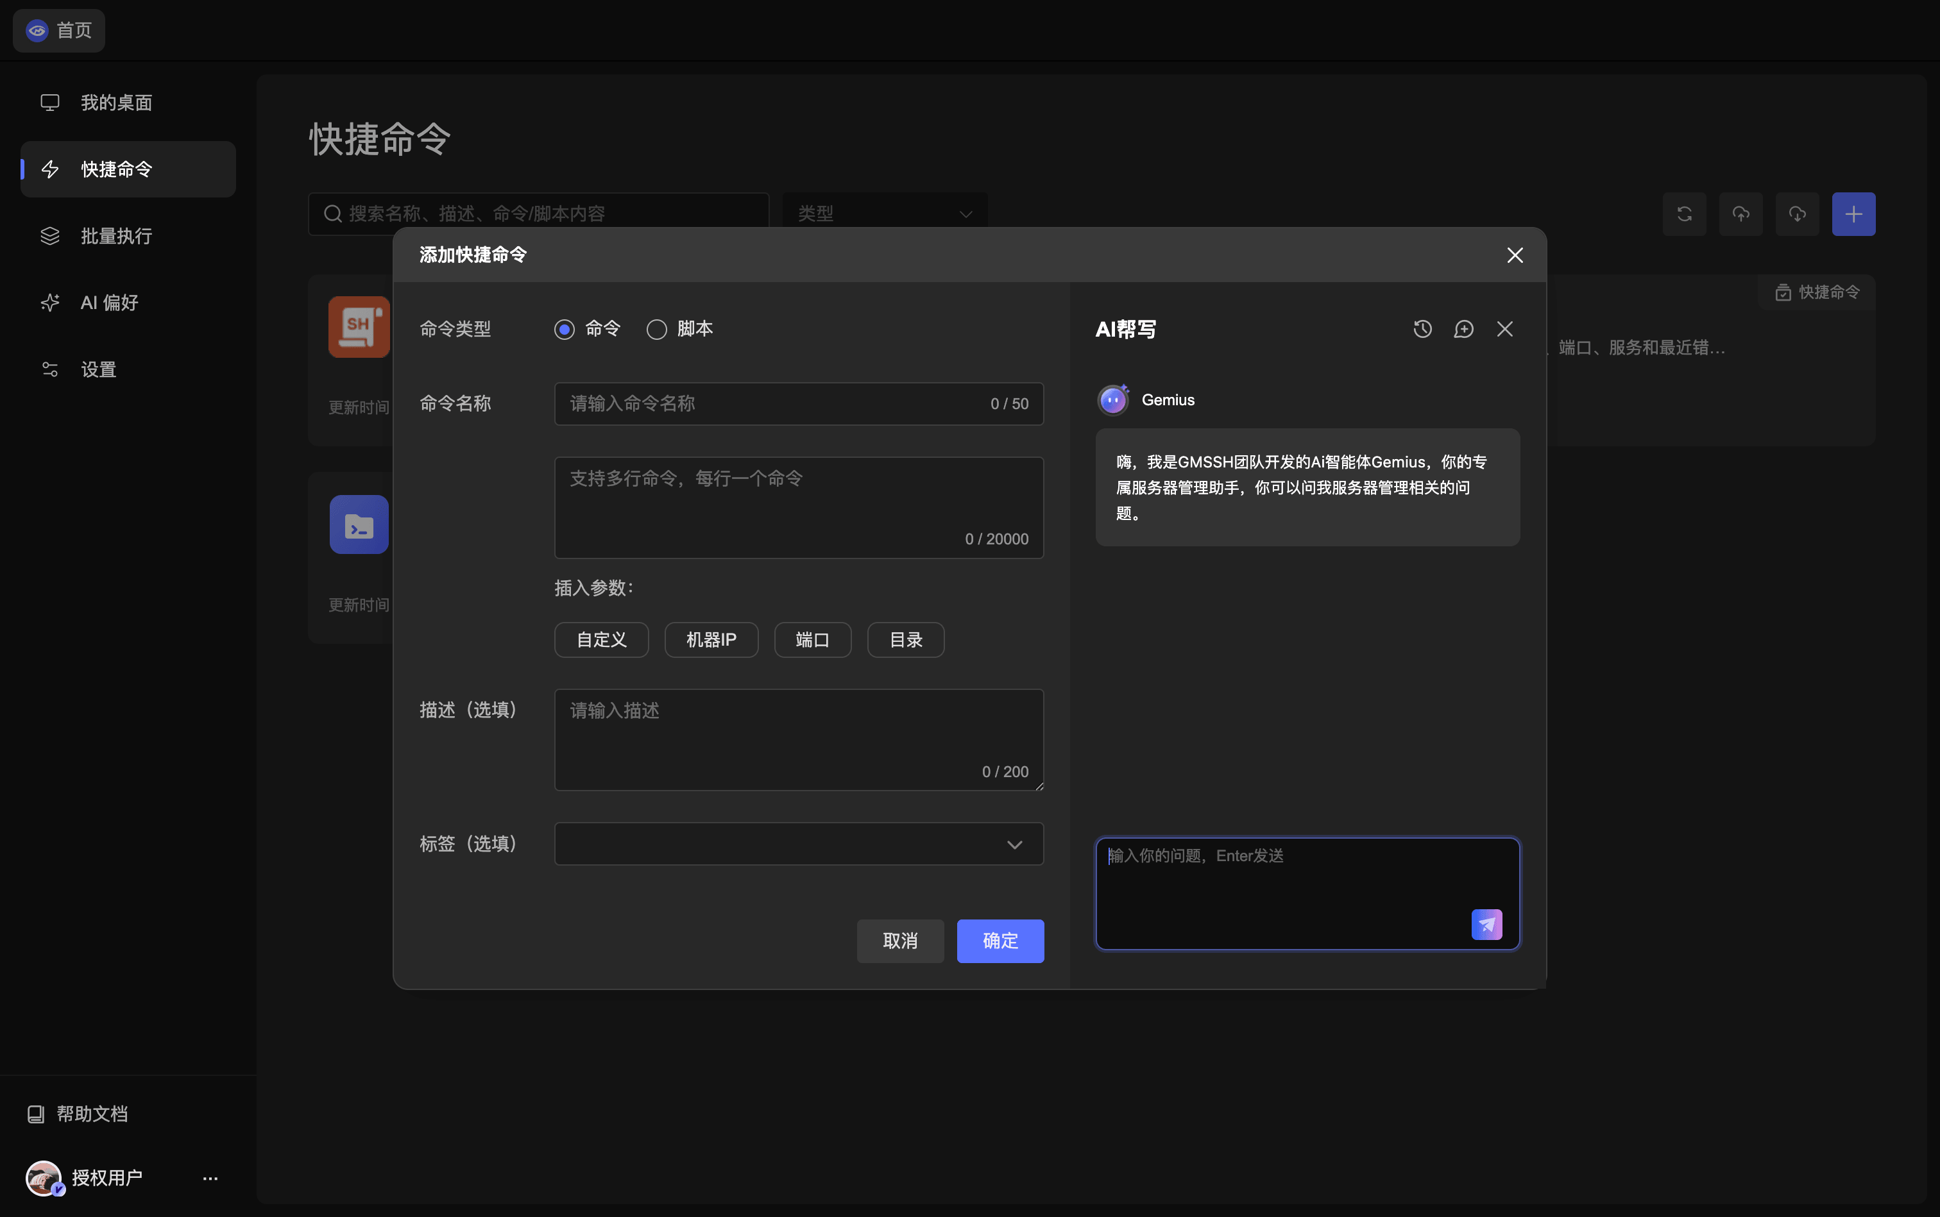Click the 快捷命令 tag on the card
Image resolution: width=1940 pixels, height=1217 pixels.
click(x=1817, y=292)
